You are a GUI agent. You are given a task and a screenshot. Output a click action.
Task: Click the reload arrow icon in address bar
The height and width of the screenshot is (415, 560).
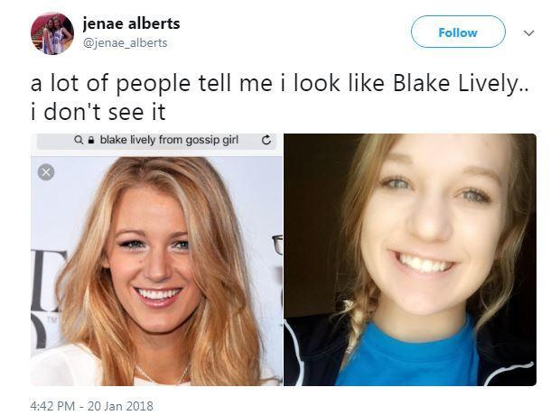click(266, 140)
